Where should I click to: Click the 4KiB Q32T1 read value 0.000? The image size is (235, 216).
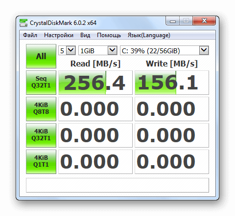tap(95, 135)
